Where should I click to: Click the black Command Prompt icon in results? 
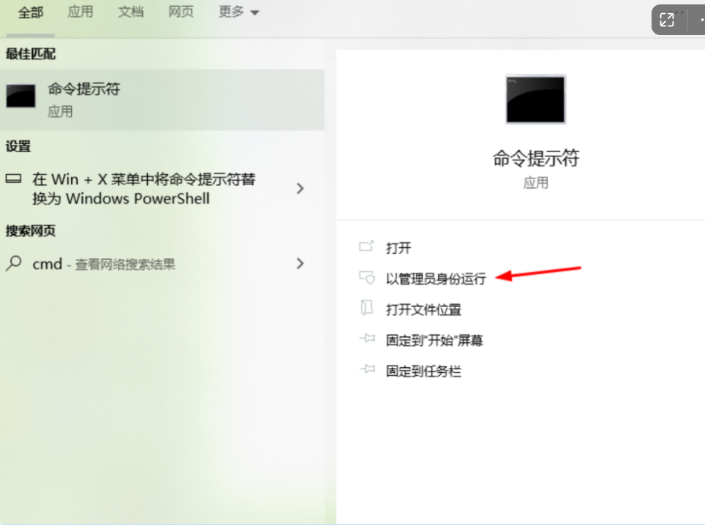pyautogui.click(x=20, y=96)
